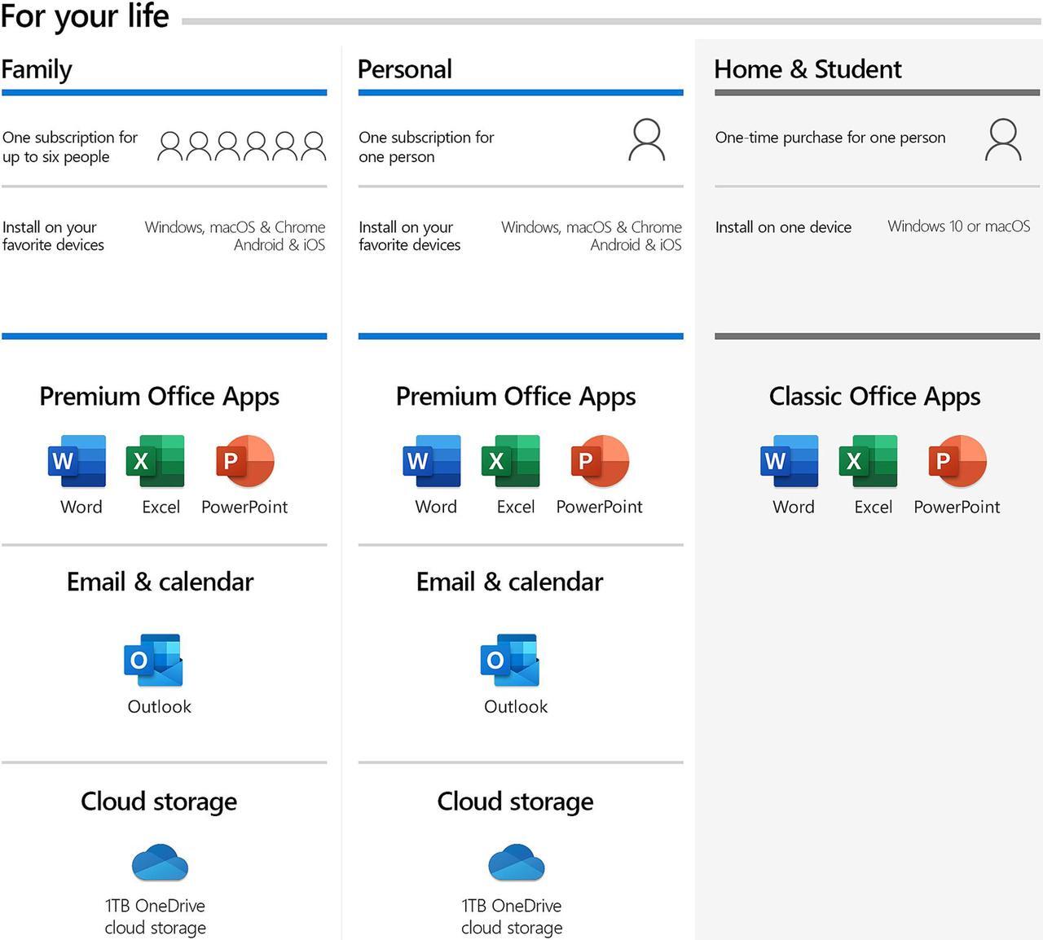The height and width of the screenshot is (940, 1043).
Task: Click the six-people icon group in Family
Action: [x=242, y=146]
